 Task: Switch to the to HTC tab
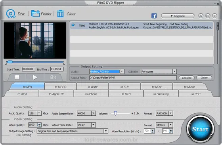coord(126,94)
